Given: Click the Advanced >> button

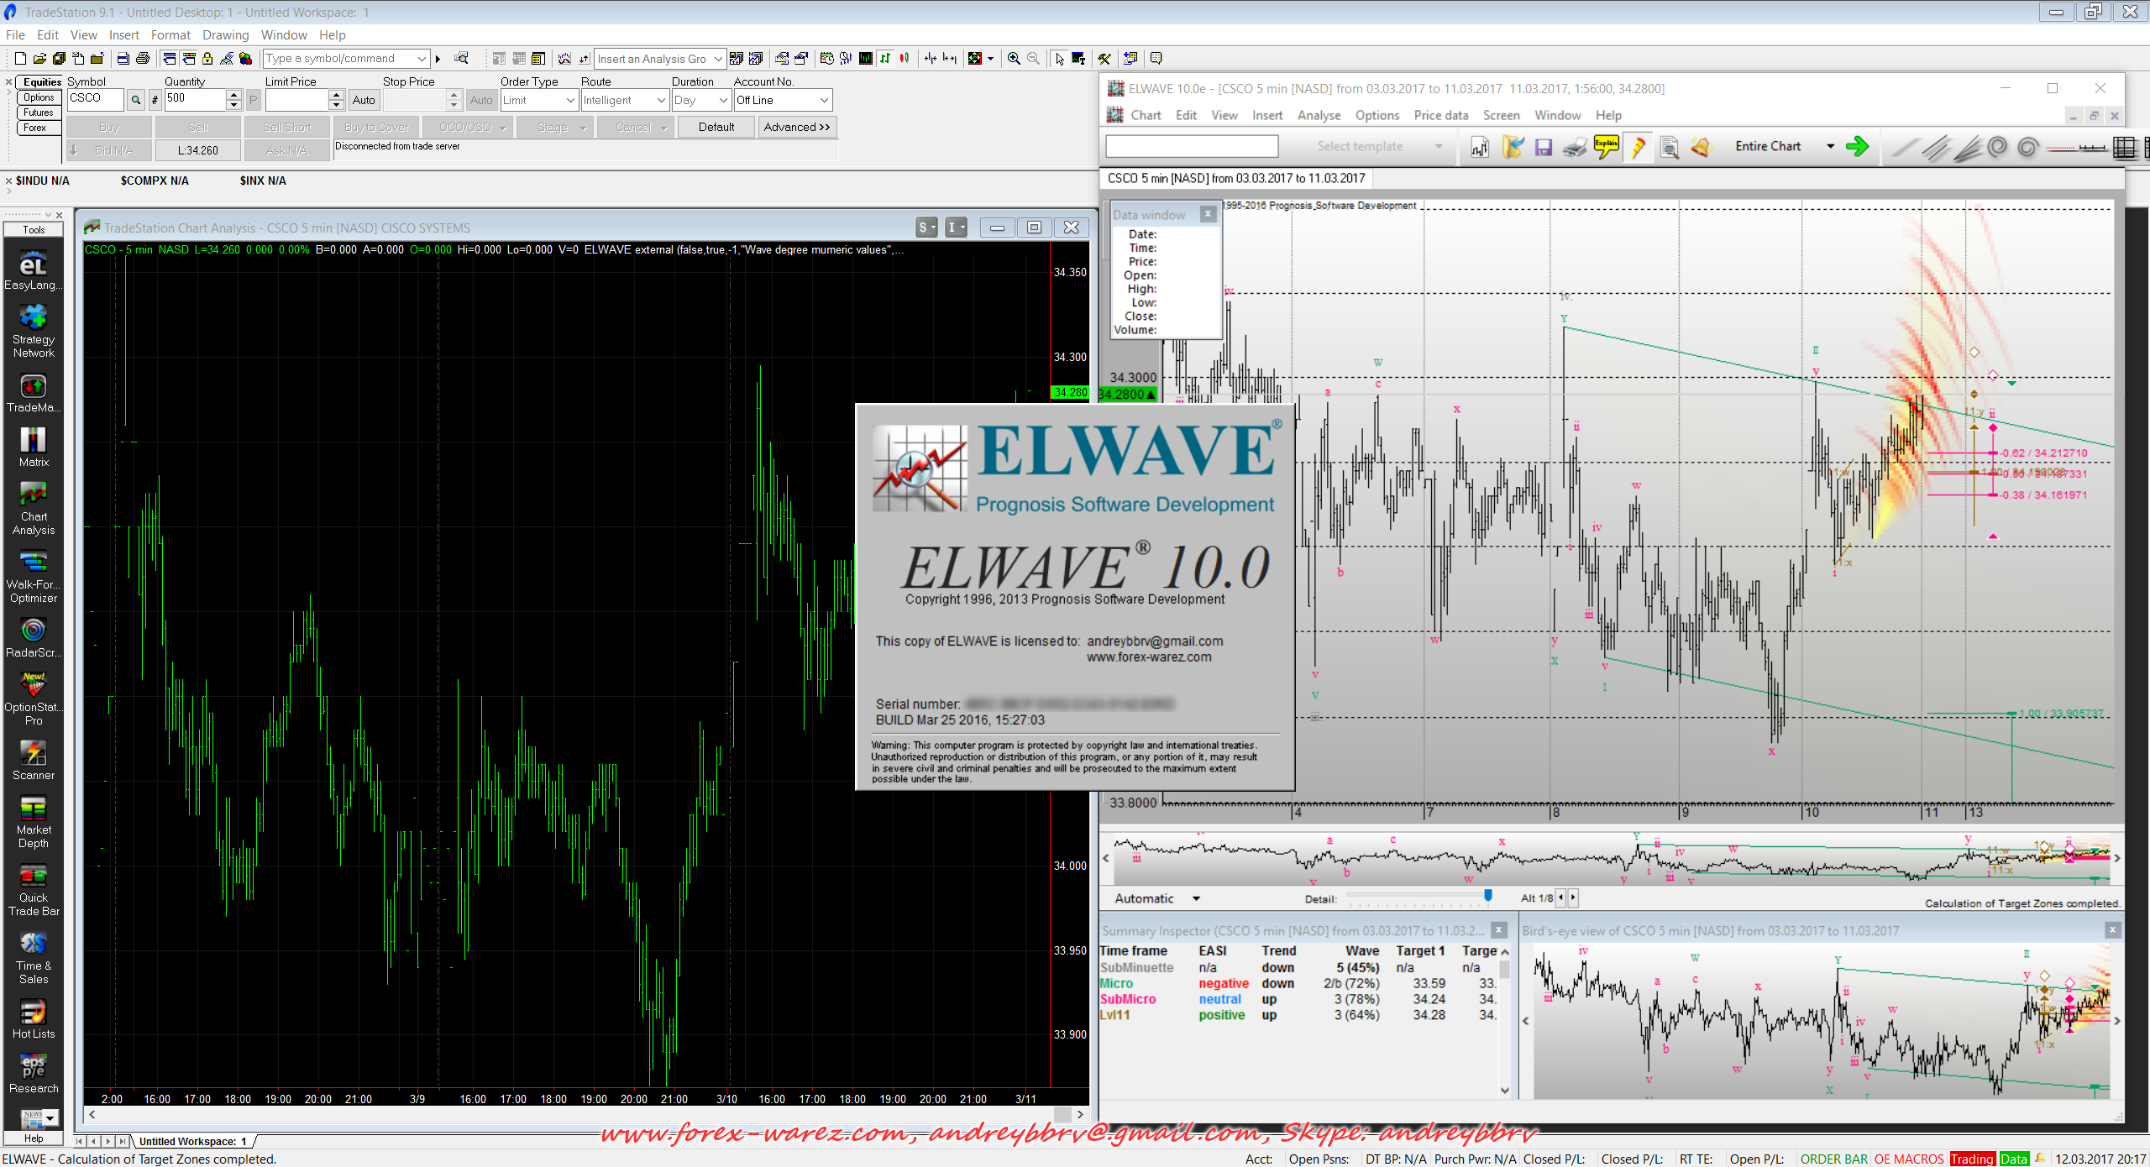Looking at the screenshot, I should pos(796,128).
